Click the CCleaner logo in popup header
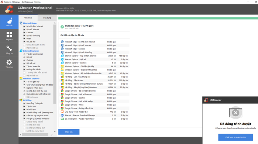The width and height of the screenshot is (258, 144). tap(206, 100)
